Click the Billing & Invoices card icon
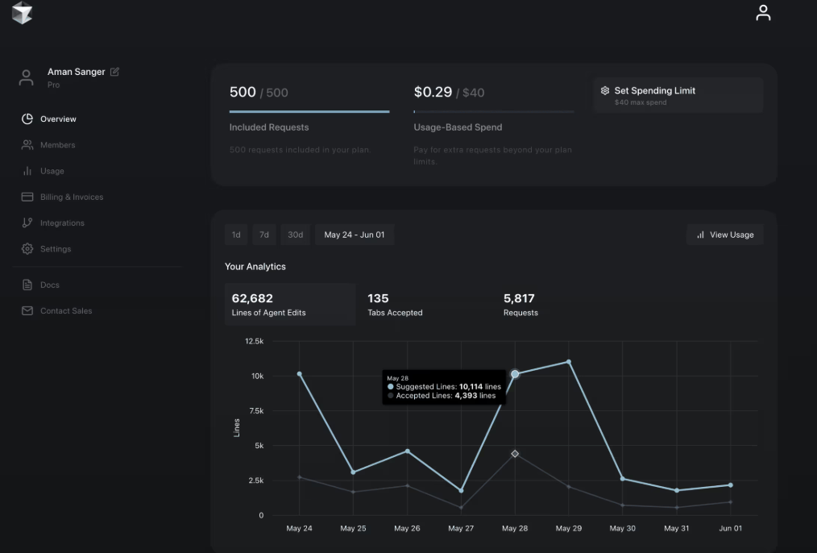Screen dimensions: 817x553 coord(27,197)
